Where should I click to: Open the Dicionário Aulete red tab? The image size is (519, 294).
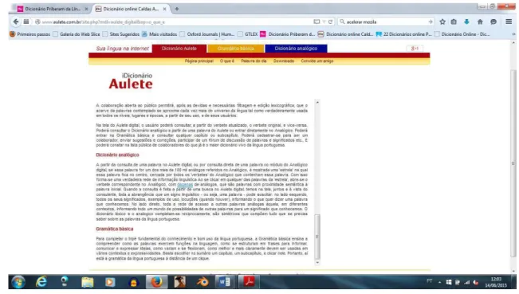click(x=179, y=49)
